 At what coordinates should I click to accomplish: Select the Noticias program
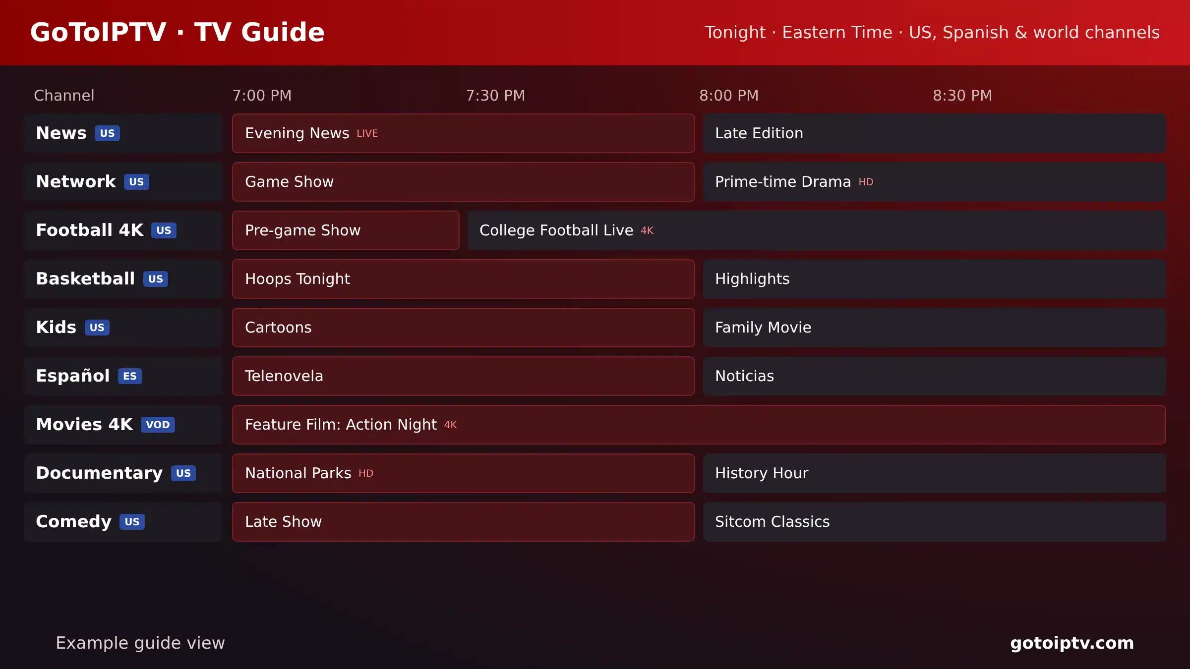[934, 376]
